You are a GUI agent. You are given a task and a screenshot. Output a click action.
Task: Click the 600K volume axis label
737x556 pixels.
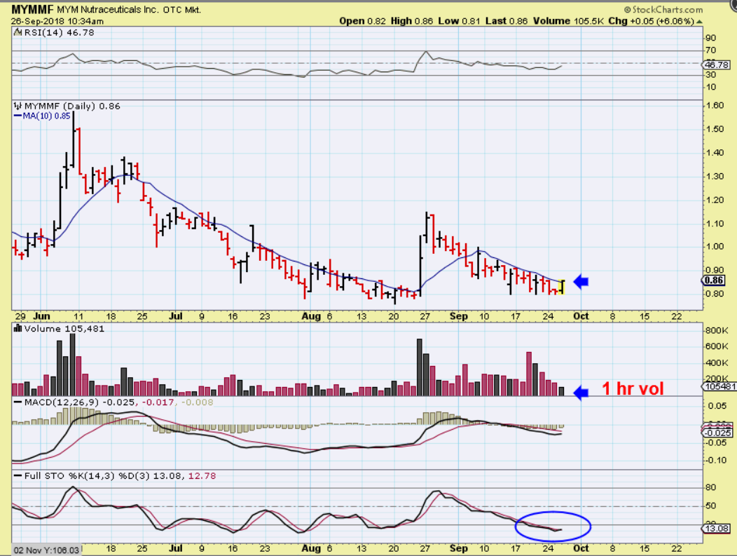[716, 346]
